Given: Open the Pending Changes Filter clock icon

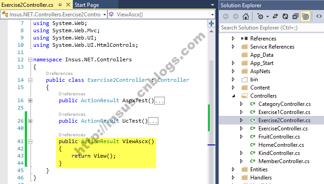Looking at the screenshot, I should tap(260, 16).
